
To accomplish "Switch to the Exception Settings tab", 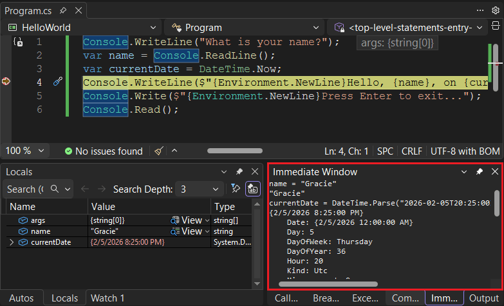I will pos(365,298).
